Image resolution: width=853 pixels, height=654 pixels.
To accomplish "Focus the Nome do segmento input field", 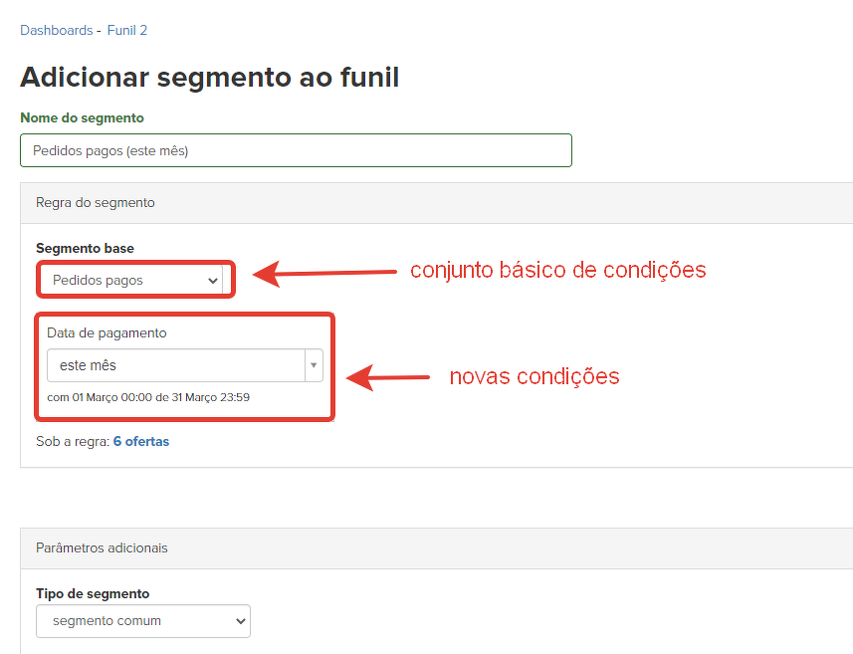I will 296,150.
